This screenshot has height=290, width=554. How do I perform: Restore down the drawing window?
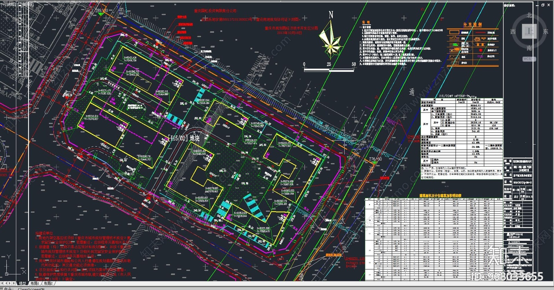coord(543,5)
